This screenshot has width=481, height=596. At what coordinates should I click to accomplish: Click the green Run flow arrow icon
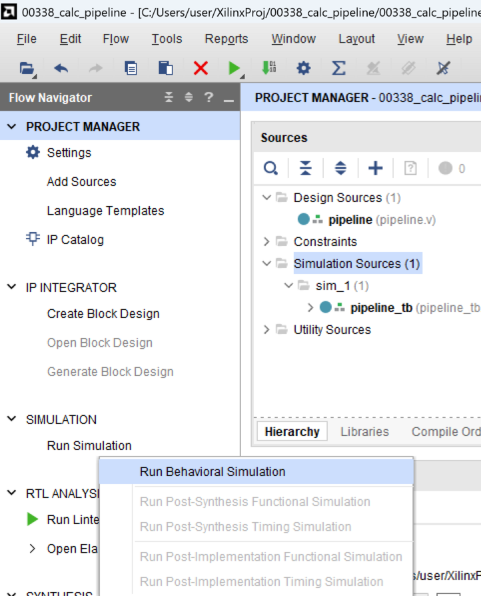point(235,69)
